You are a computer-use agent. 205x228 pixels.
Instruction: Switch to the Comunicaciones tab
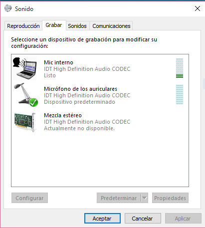pos(111,26)
